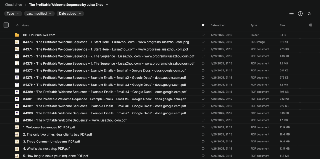Expand the Date added filter dropdown
The height and width of the screenshot is (159, 320).
tap(70, 13)
